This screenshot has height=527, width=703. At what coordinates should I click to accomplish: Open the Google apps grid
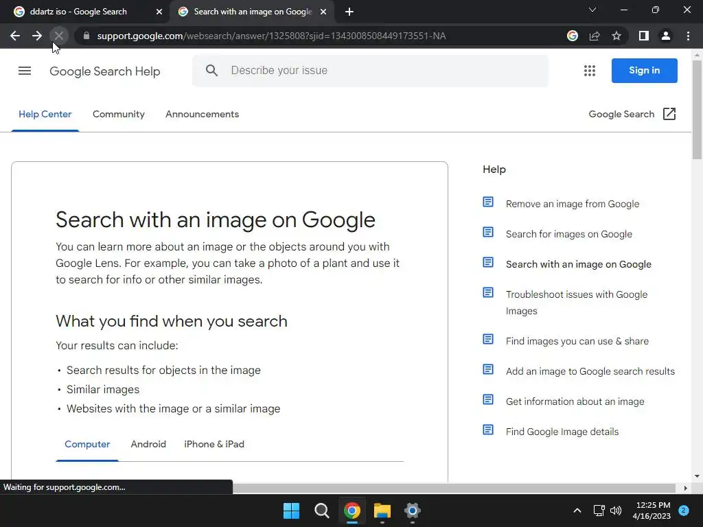tap(590, 71)
